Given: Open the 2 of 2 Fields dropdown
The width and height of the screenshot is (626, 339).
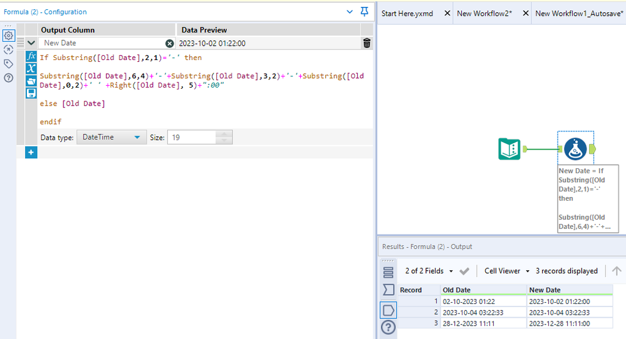Looking at the screenshot, I should 429,271.
